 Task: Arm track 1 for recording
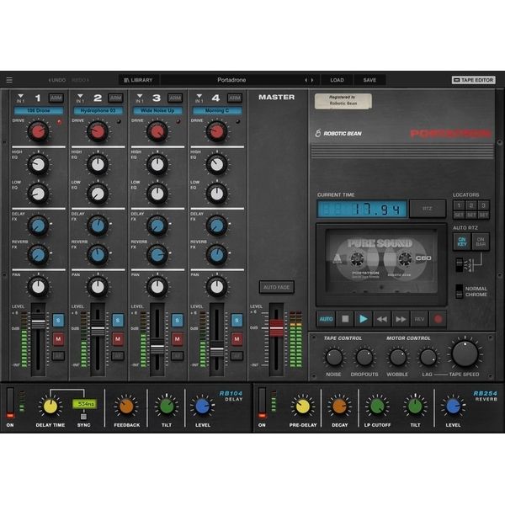coord(56,98)
